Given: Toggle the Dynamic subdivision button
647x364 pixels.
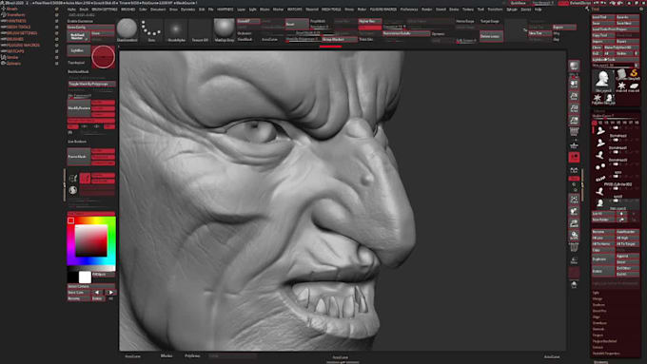Looking at the screenshot, I should click(x=438, y=34).
